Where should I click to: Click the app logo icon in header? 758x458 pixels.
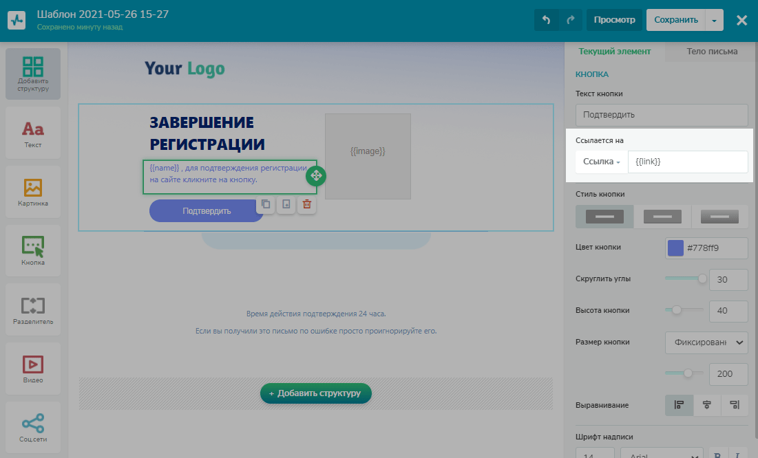(17, 21)
